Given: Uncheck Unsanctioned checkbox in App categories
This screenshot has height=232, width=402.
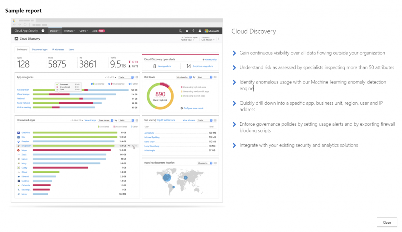Looking at the screenshot, I should click(109, 84).
